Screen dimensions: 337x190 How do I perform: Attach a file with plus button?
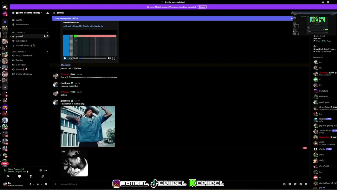click(56, 184)
